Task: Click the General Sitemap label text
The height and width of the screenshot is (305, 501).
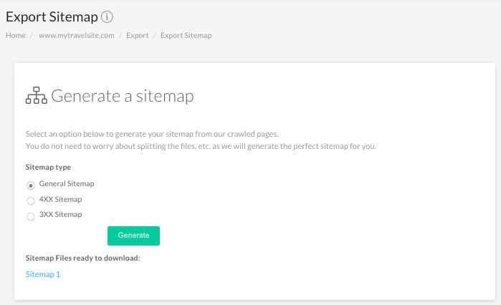Action: 67,184
